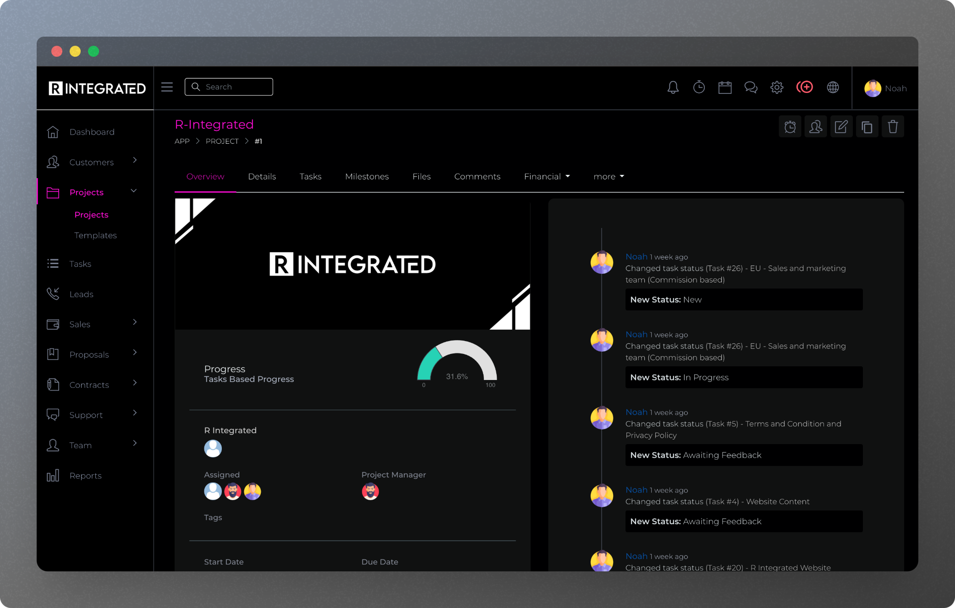Viewport: 955px width, 608px height.
Task: Click the R Integrated customer avatar
Action: 213,448
